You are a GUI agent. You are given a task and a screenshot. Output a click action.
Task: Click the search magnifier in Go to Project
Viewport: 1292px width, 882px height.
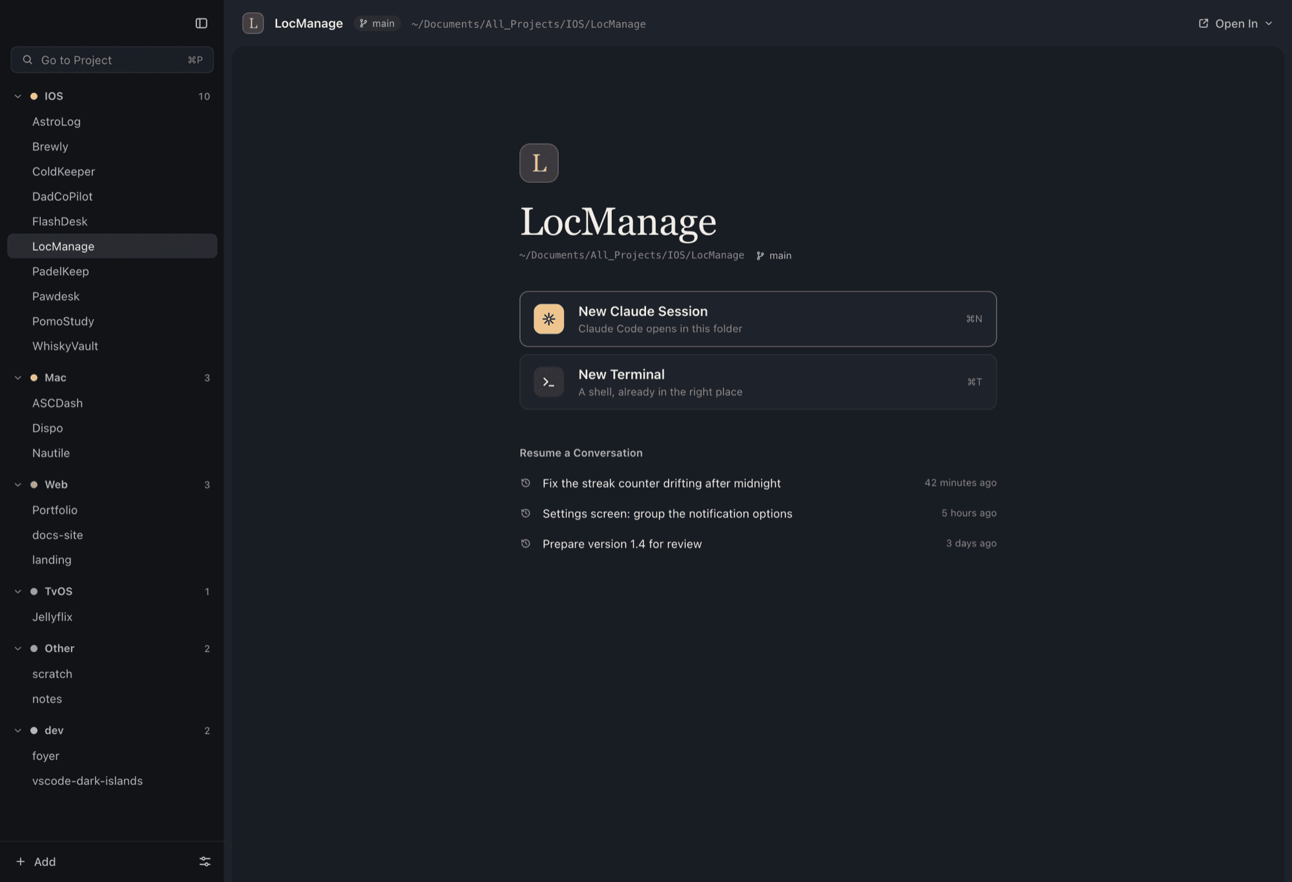tap(28, 59)
